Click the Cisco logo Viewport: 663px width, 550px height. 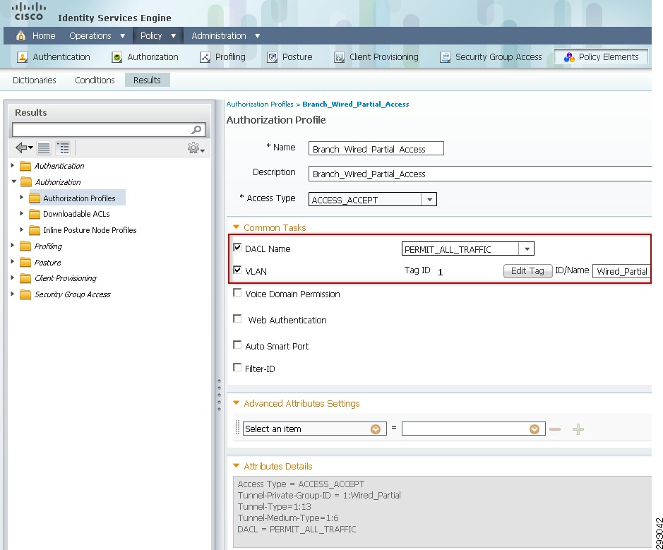point(29,11)
